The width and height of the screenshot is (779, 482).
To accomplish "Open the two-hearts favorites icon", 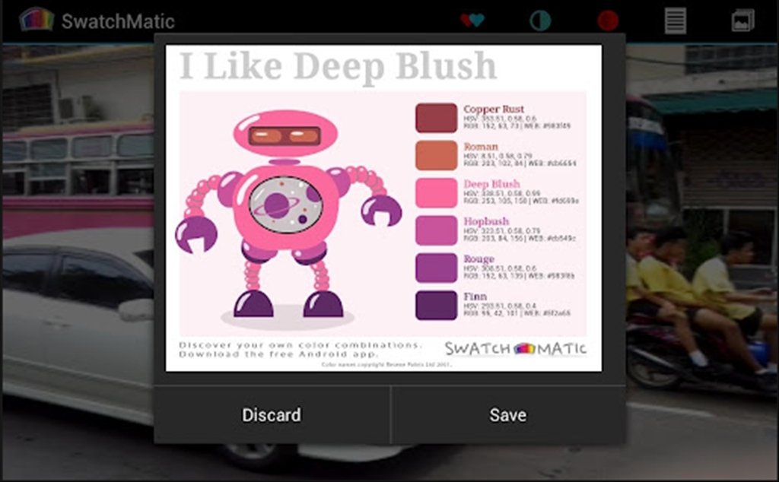I will (x=472, y=21).
